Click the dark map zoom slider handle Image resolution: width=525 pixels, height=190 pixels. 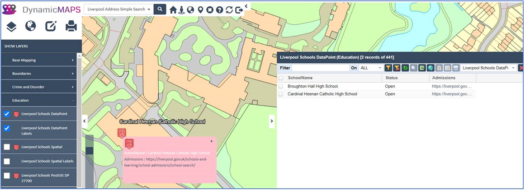pyautogui.click(x=90, y=151)
